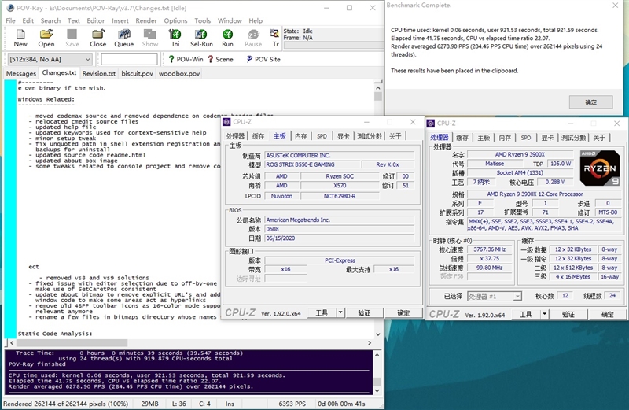Select 显卡 tab in mainboard CPU-Z window
This screenshot has width=629, height=410.
[x=343, y=136]
